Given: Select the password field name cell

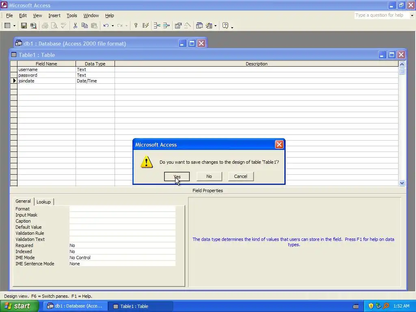Looking at the screenshot, I should [46, 75].
